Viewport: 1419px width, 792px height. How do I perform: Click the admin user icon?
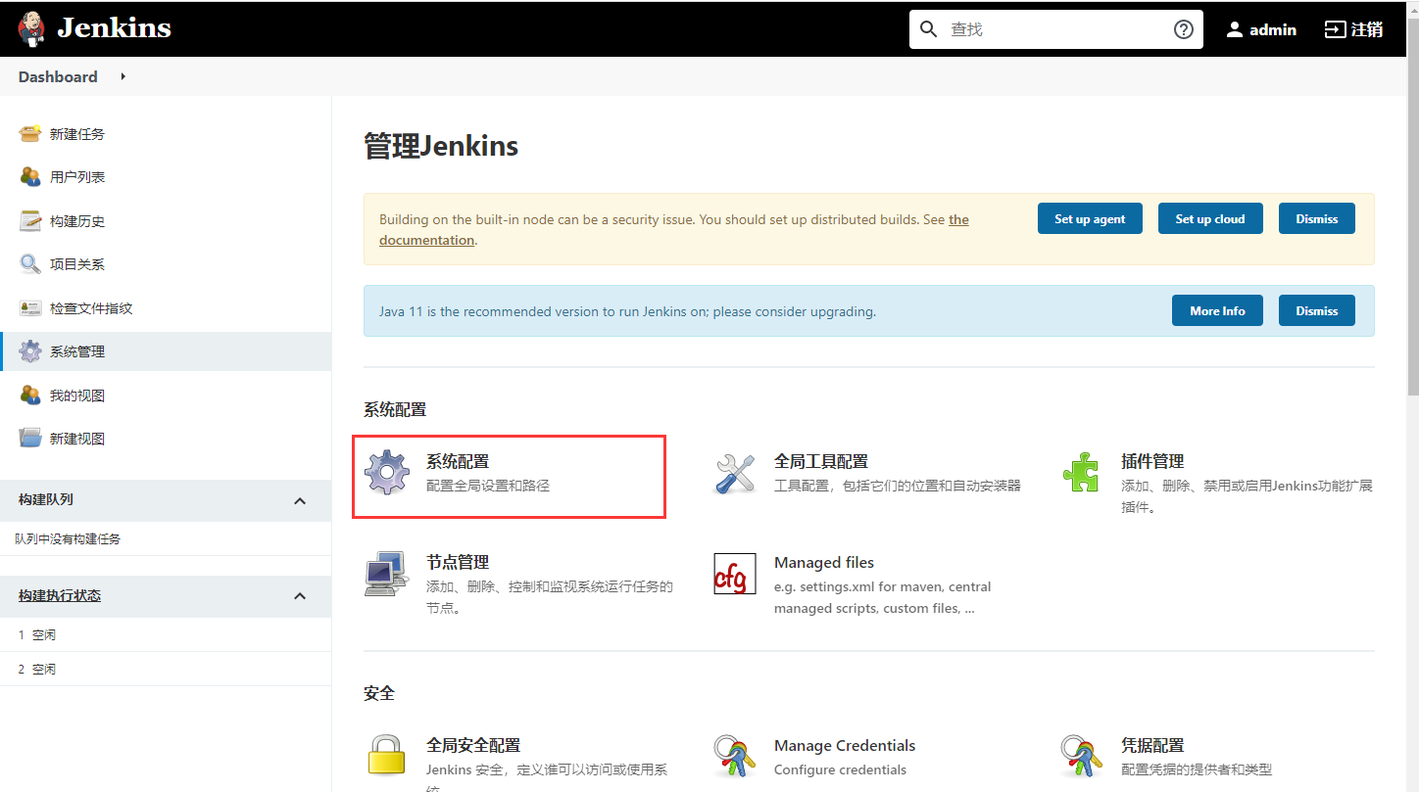click(x=1235, y=29)
